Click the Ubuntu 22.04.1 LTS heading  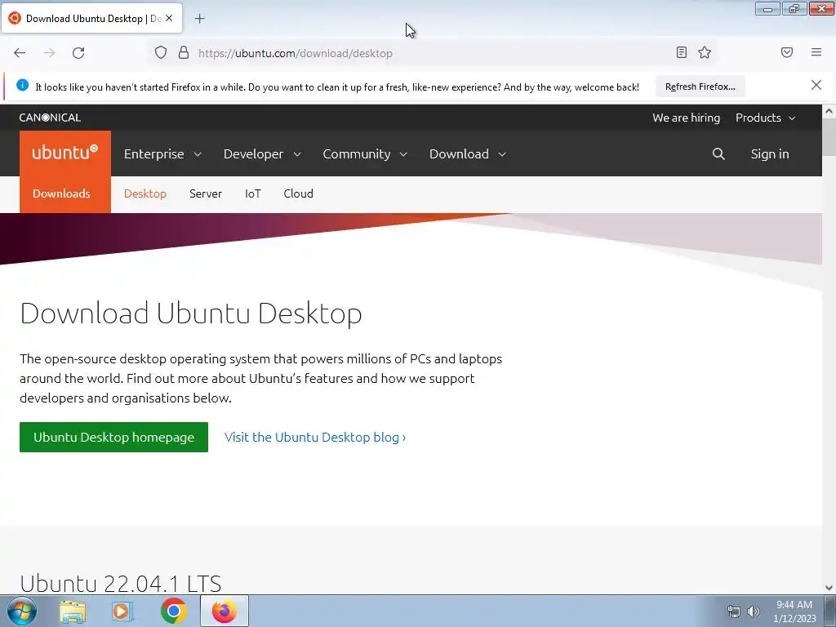coord(121,583)
